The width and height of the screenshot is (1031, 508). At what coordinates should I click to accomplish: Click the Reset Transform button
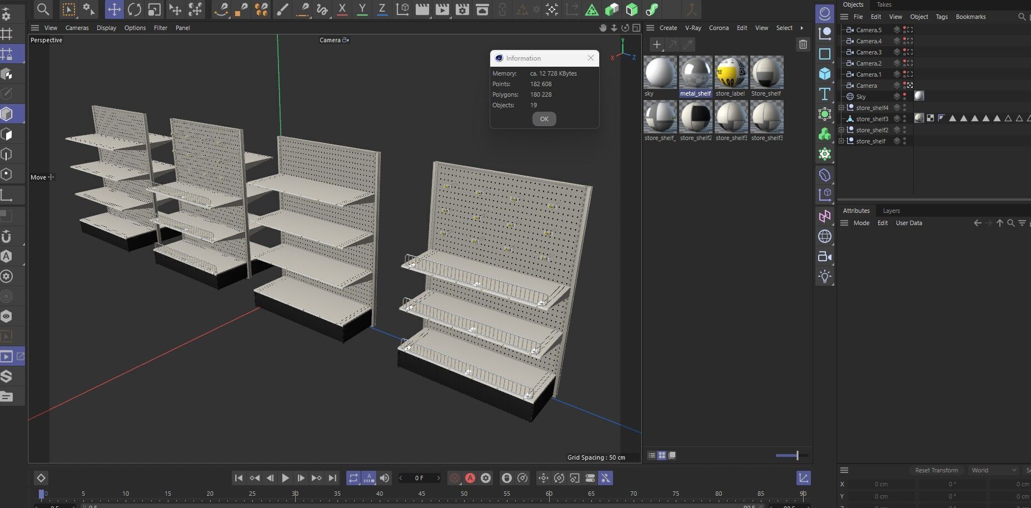tap(937, 470)
